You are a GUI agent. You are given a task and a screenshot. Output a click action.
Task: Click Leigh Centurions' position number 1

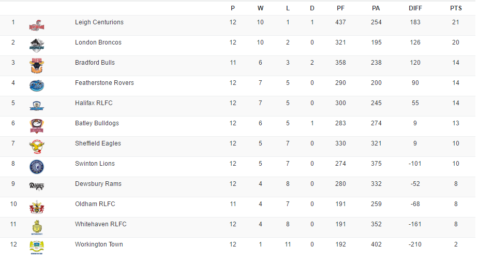[13, 22]
